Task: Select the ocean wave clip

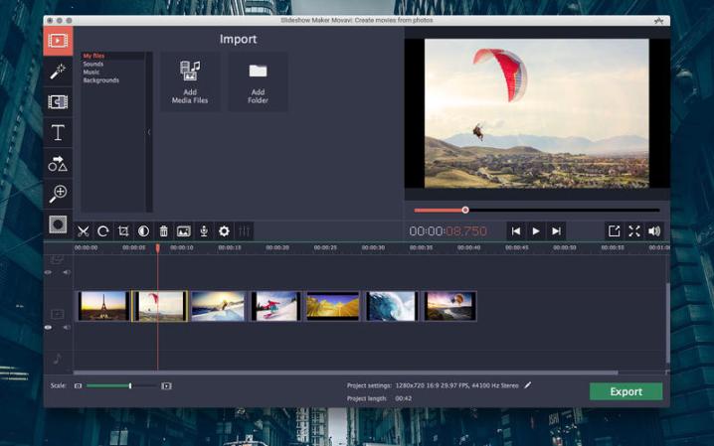Action: [391, 306]
